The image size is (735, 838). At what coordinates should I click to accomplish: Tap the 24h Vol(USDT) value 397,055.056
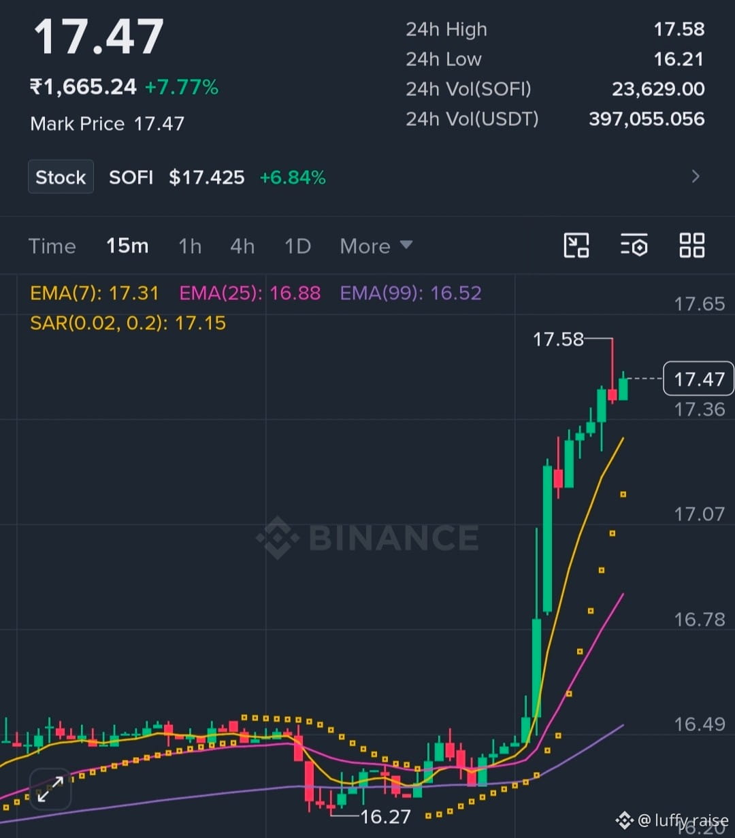coord(647,119)
